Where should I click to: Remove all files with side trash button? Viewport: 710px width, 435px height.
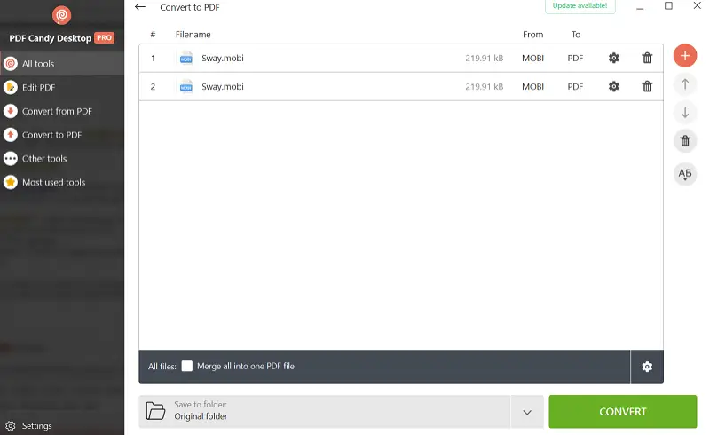click(684, 141)
